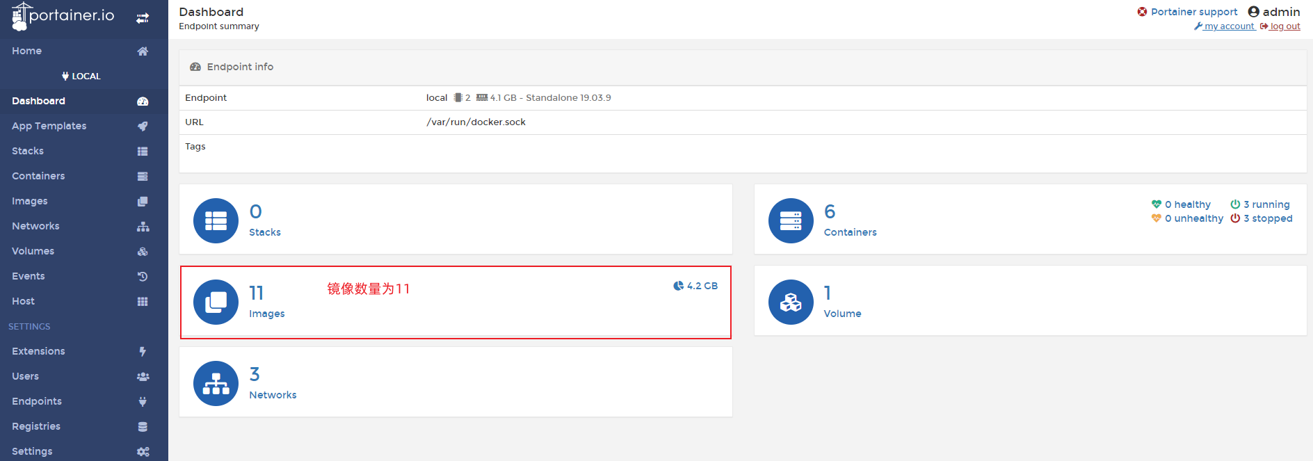Click the Registries database icon
This screenshot has height=461, width=1313.
coord(143,426)
